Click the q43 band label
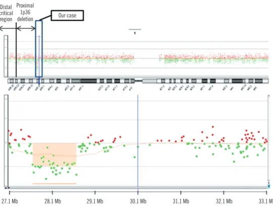Viewport: 273px width, 206px height. coord(255,89)
